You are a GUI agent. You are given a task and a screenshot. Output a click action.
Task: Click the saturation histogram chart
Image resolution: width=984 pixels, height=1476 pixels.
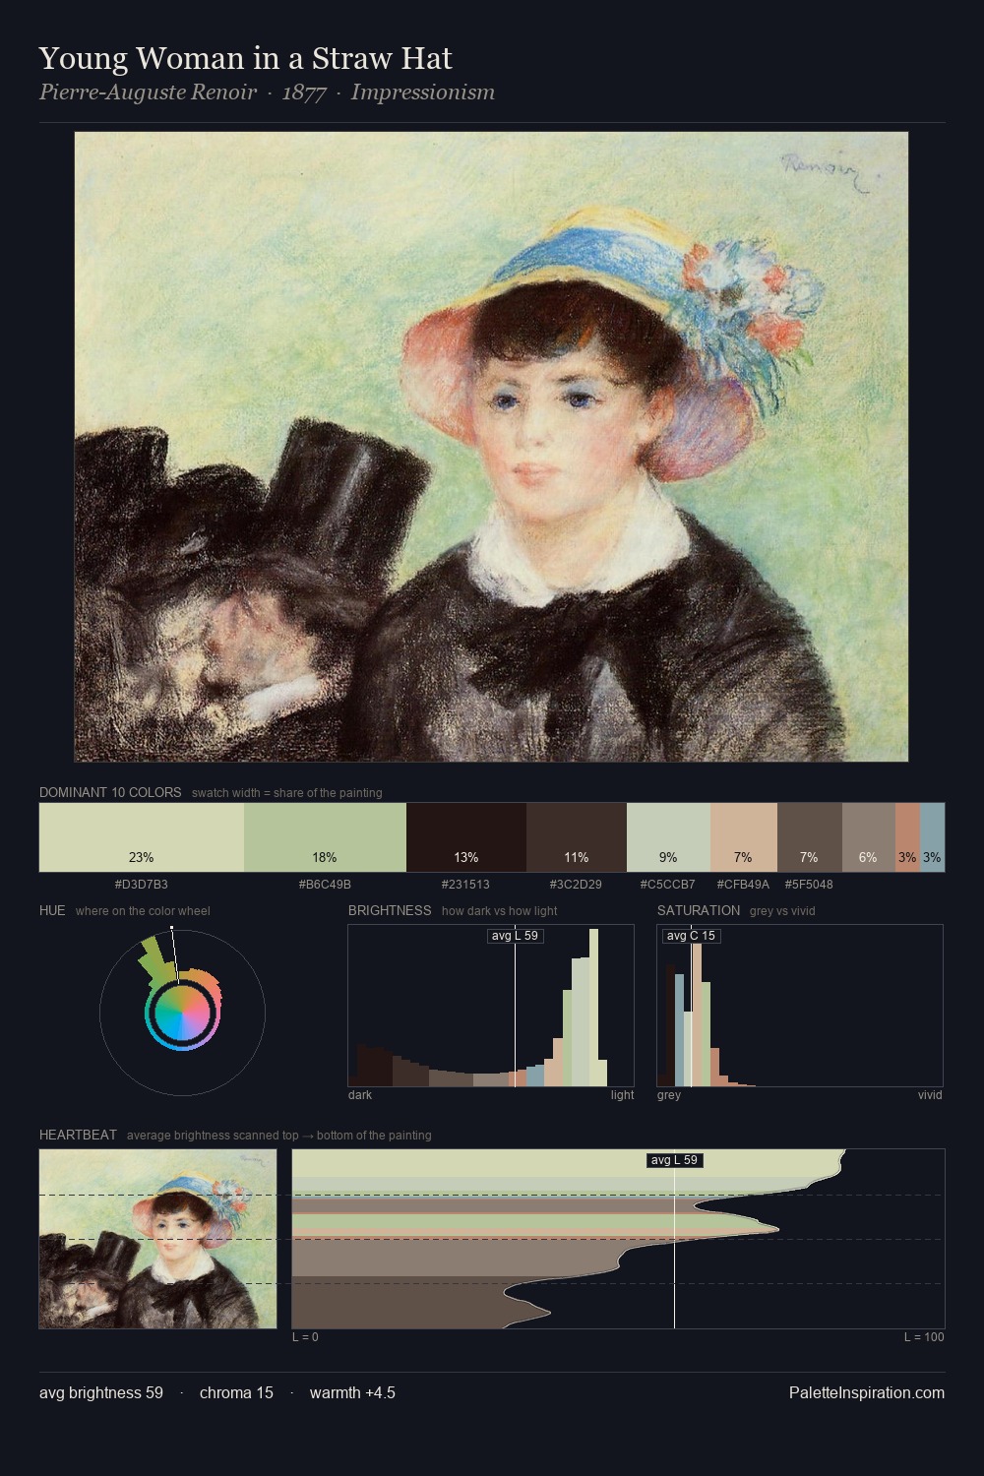800,1006
